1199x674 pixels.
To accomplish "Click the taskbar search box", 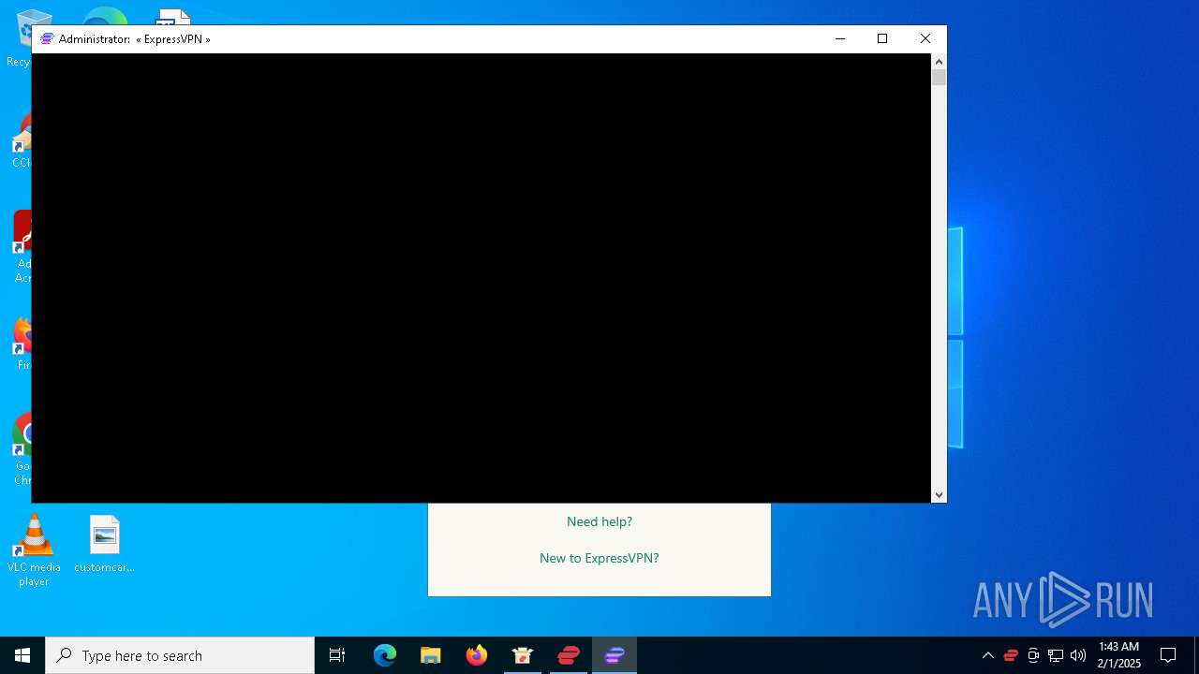I will click(180, 655).
